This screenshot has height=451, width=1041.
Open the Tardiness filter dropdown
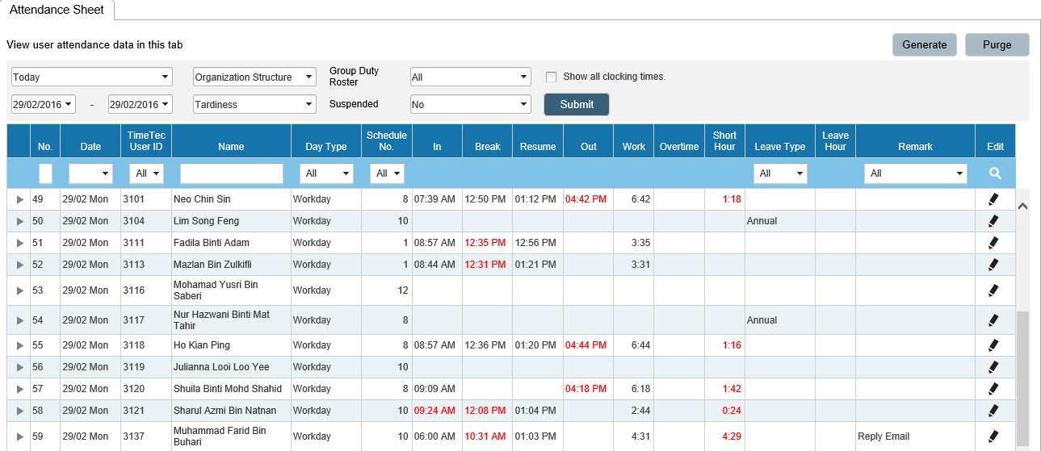(x=254, y=104)
